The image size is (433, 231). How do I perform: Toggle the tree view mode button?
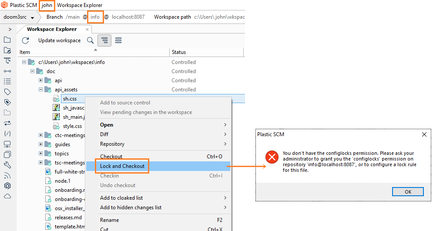coord(104,40)
